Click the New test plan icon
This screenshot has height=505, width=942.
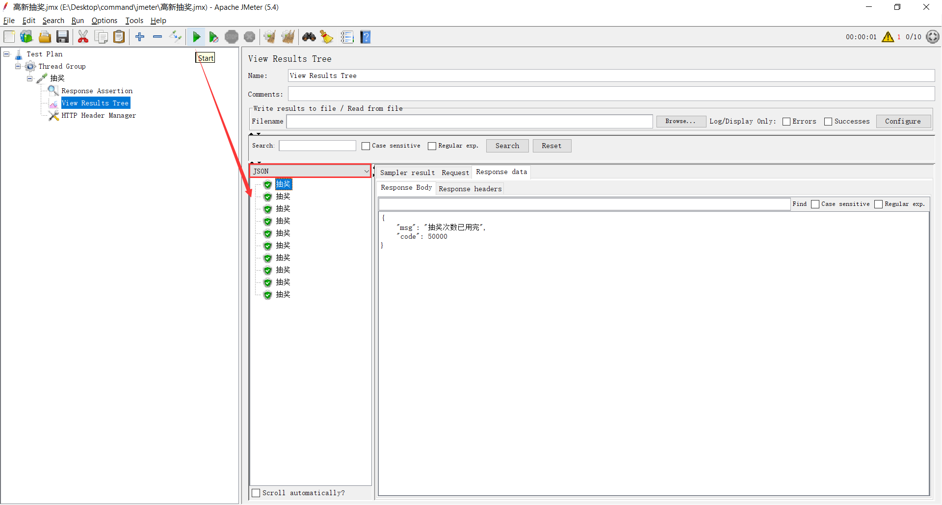(x=9, y=37)
